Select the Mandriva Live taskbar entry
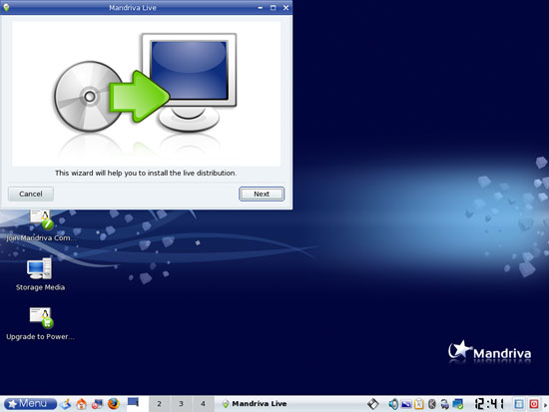The image size is (549, 412). [x=255, y=404]
